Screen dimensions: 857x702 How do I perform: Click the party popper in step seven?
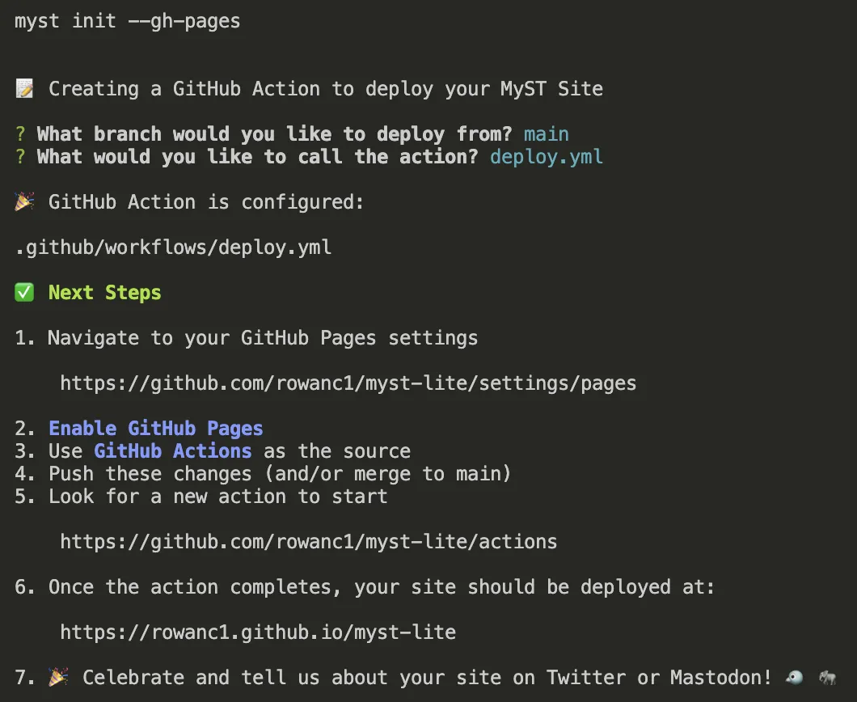pyautogui.click(x=57, y=677)
